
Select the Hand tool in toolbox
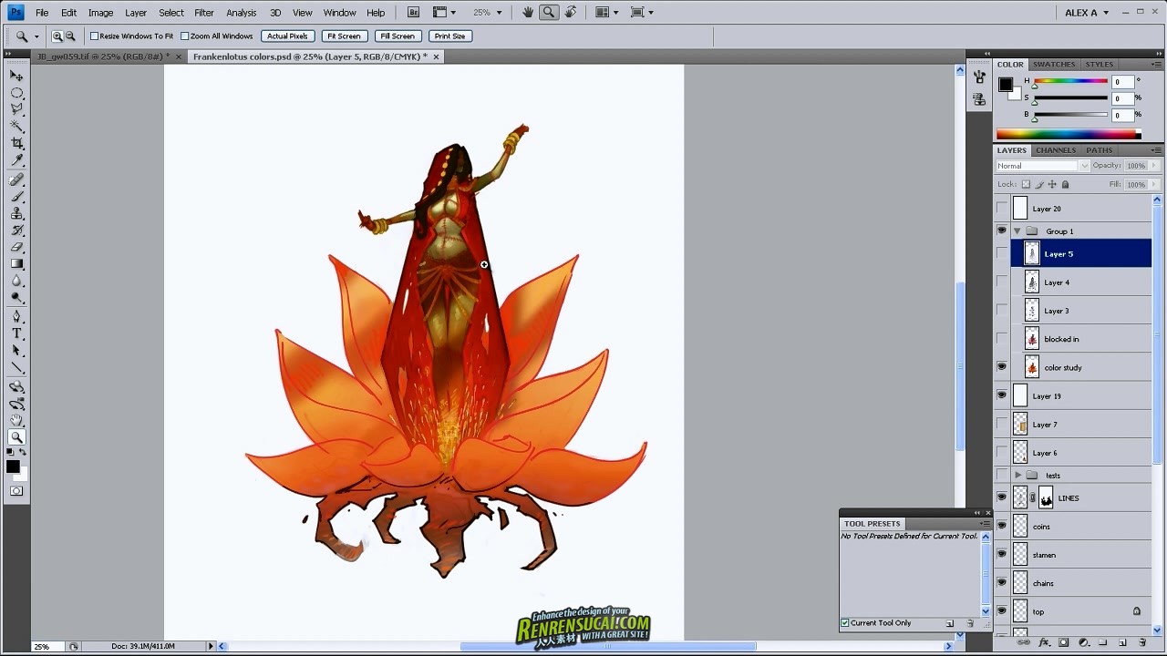point(16,421)
